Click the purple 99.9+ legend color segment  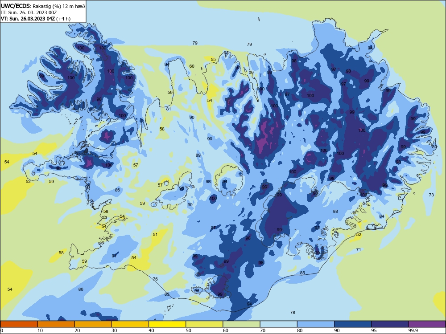pyautogui.click(x=427, y=324)
